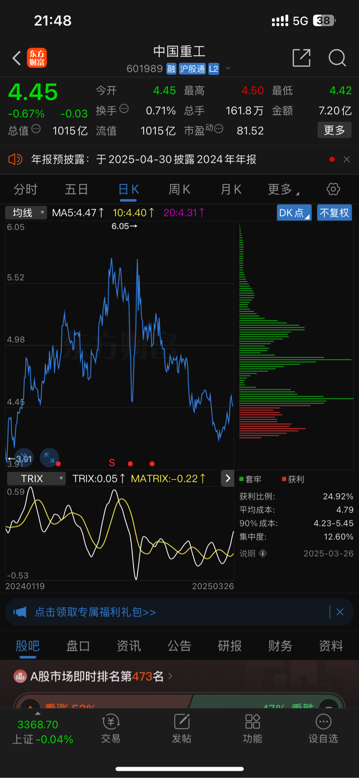This screenshot has height=778, width=359.
Task: Tap the 沪股通 badge
Action: 192,69
